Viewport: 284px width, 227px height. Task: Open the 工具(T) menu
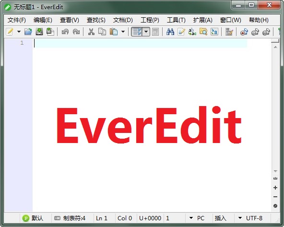(176, 20)
